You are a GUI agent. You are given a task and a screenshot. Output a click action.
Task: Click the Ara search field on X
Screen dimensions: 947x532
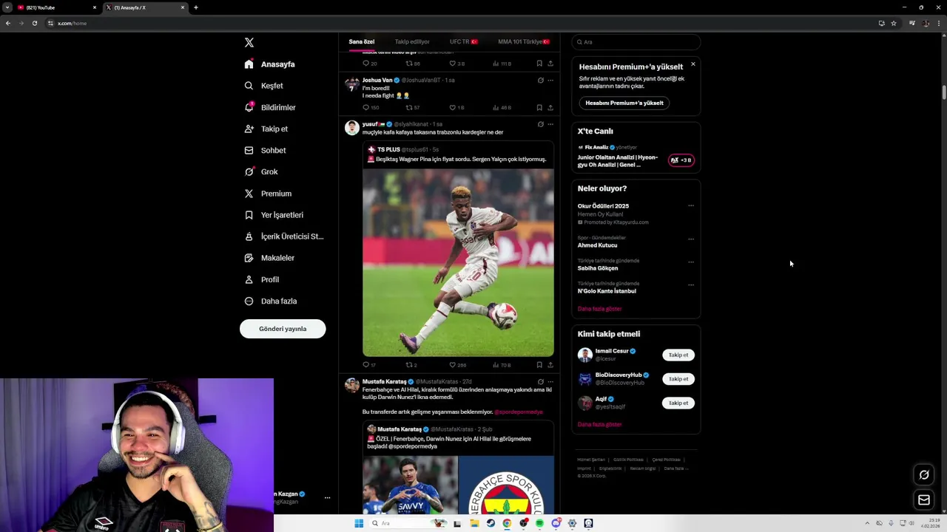[x=636, y=42]
